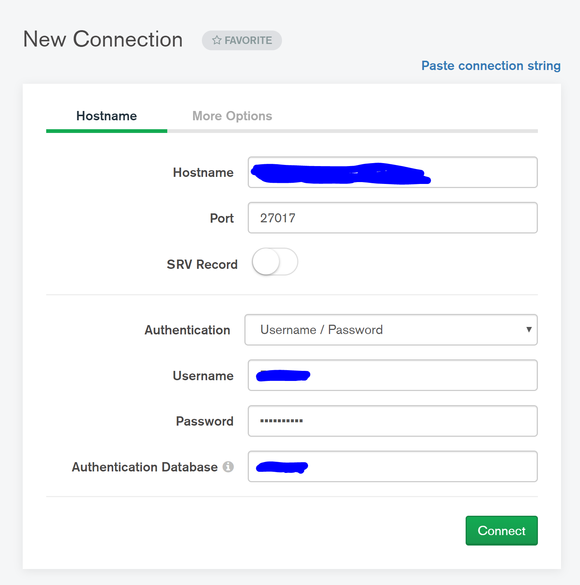Focus the Password input field
The width and height of the screenshot is (580, 585).
tap(410, 421)
